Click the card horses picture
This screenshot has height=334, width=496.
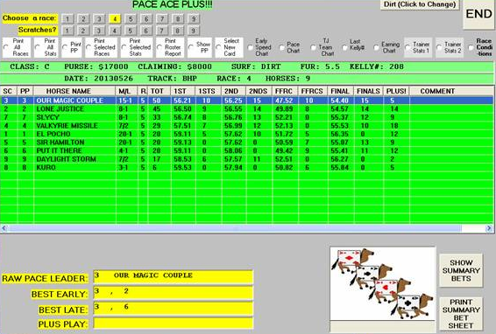pyautogui.click(x=383, y=283)
